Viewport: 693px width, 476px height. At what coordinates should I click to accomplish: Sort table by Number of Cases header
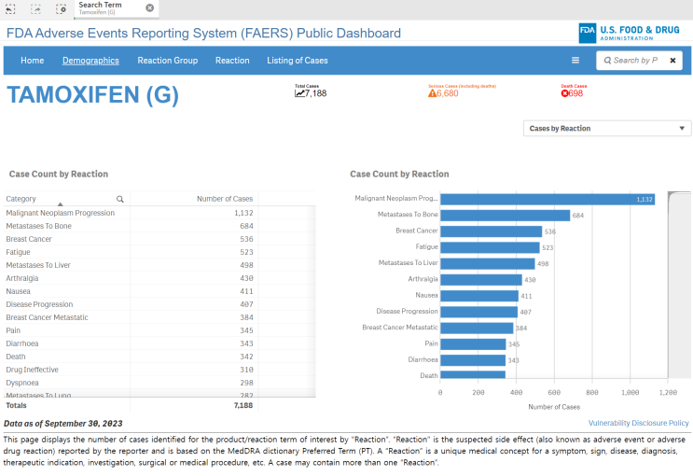[x=225, y=199]
